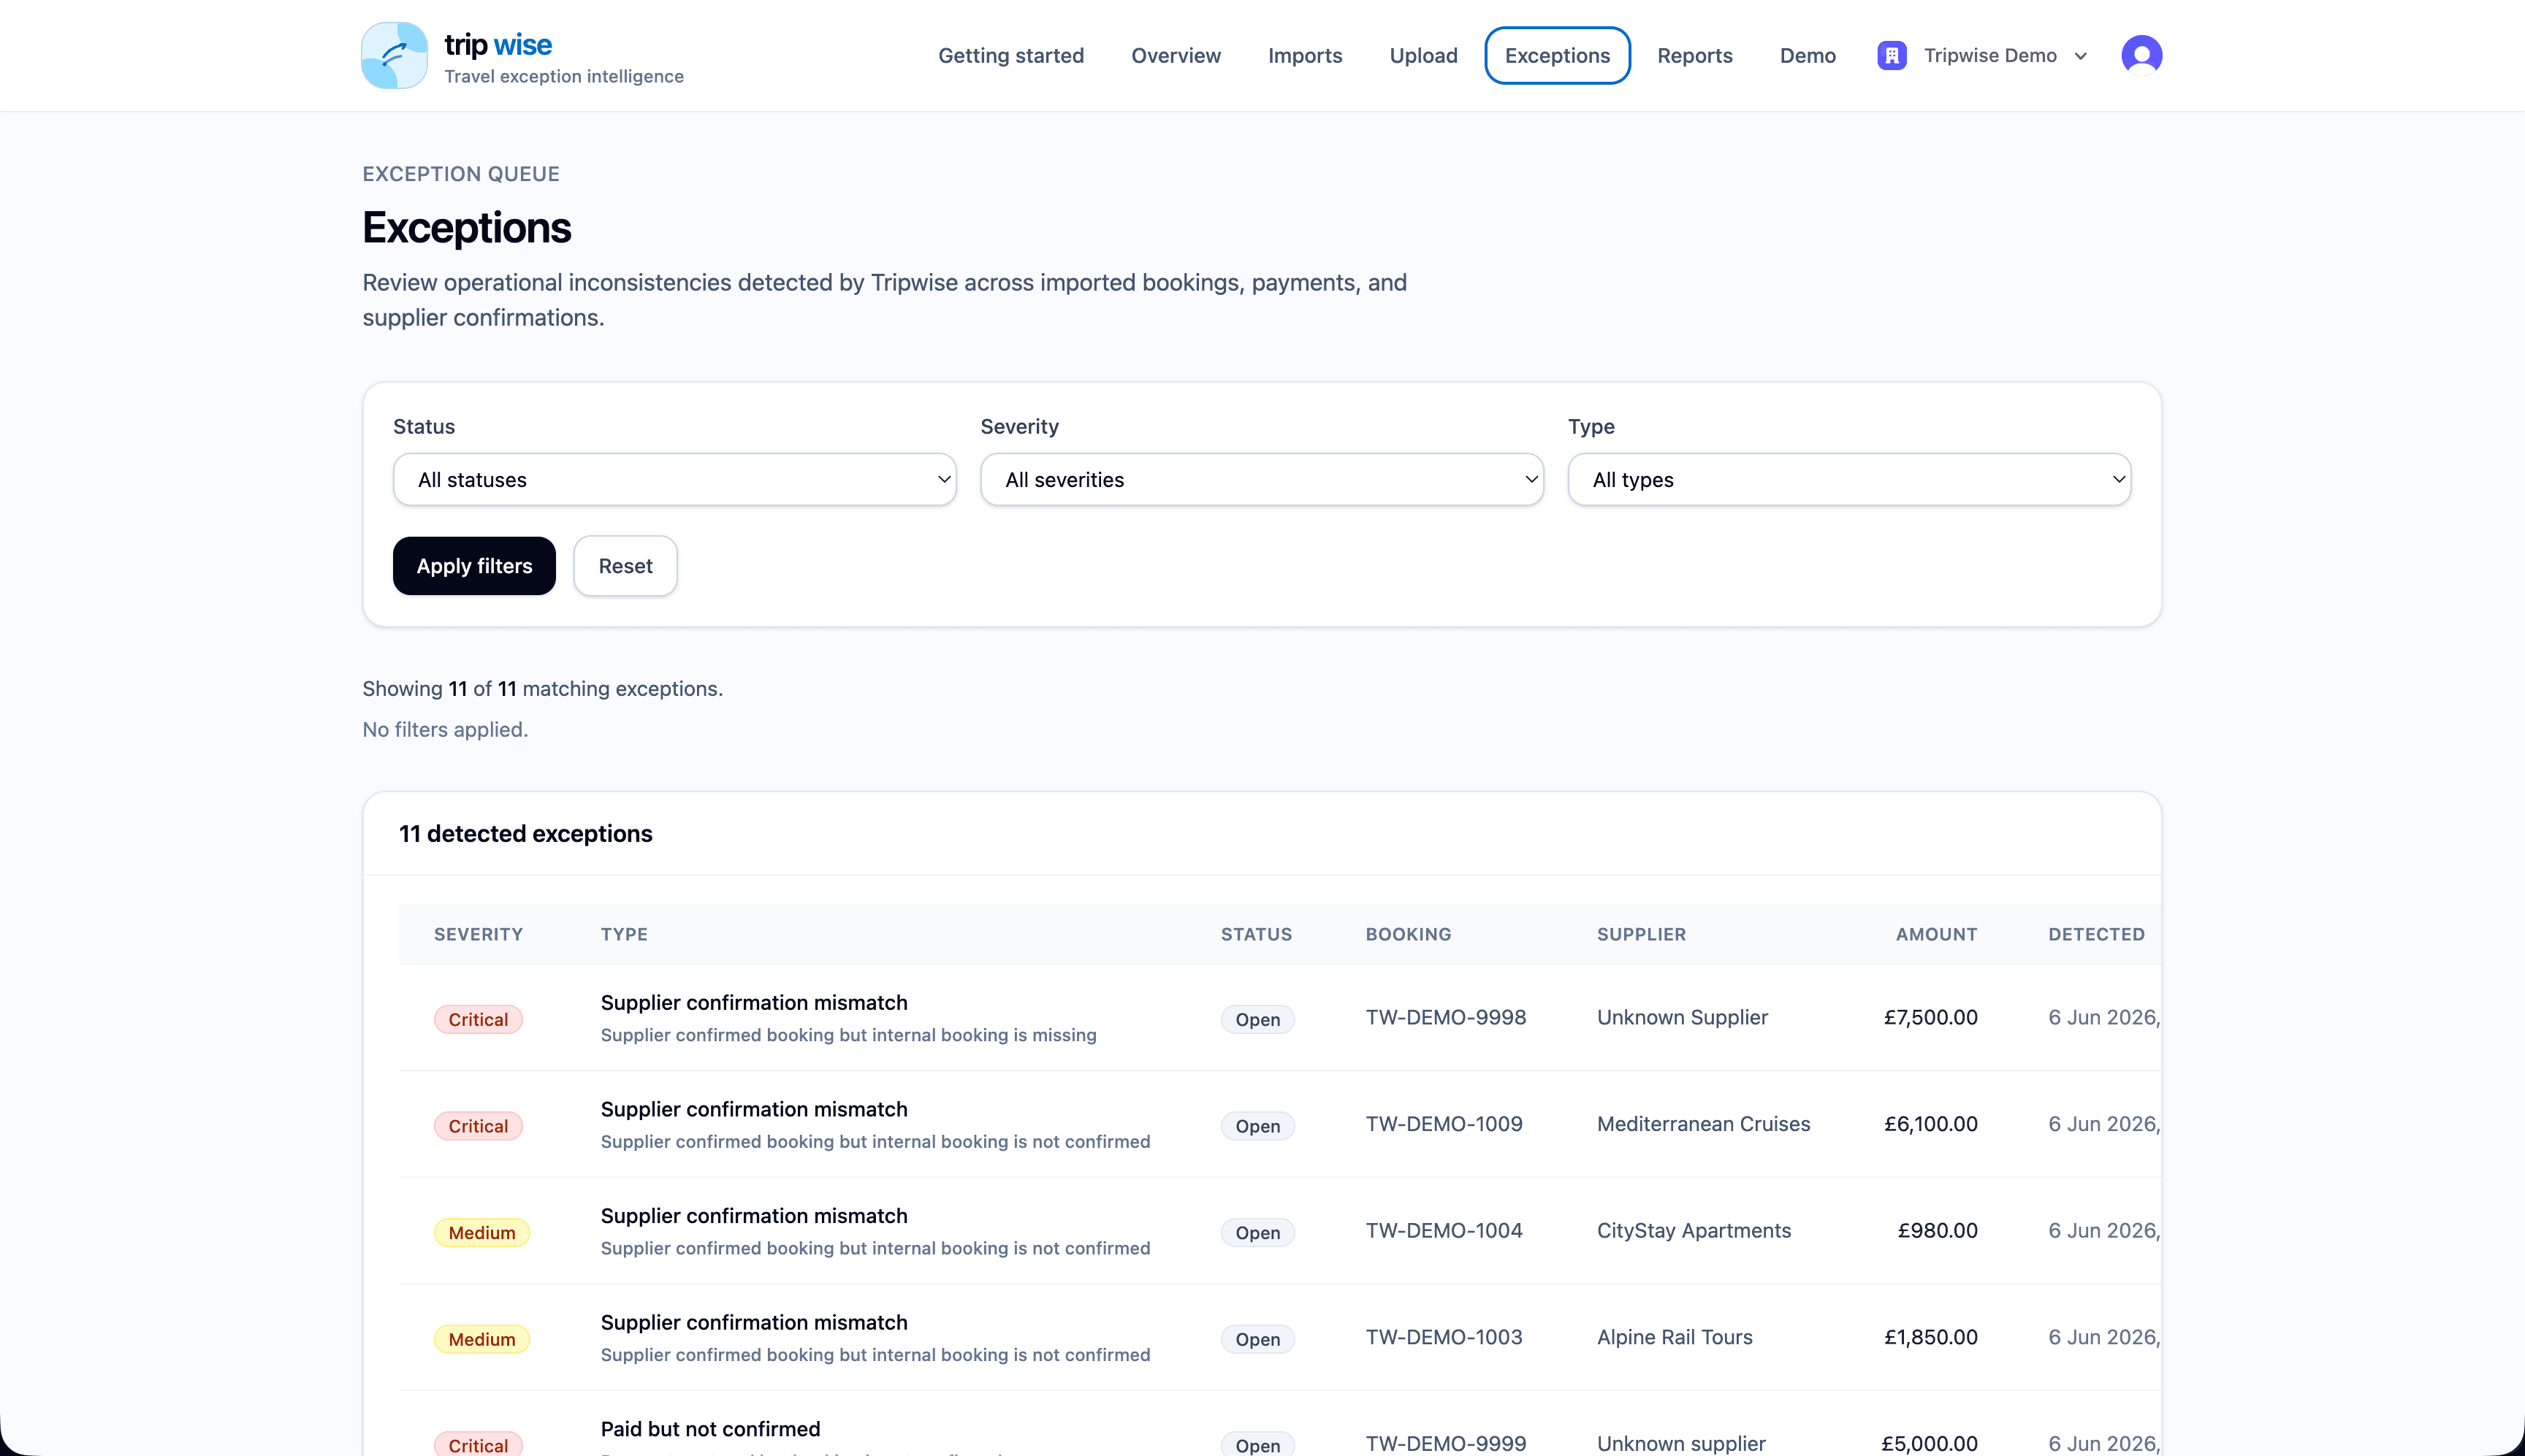Screen dimensions: 2525x1456
Task: Click mismatch title for TW-DEMO-9998
Action: point(753,1002)
